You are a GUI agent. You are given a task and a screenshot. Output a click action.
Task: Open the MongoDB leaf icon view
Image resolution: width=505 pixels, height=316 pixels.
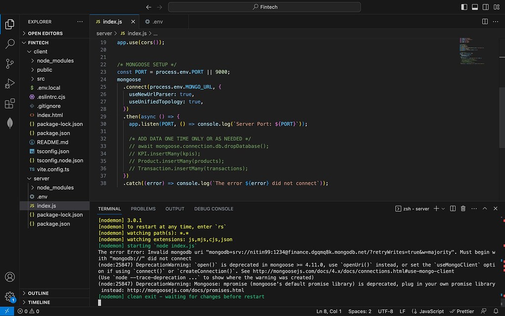(10, 124)
